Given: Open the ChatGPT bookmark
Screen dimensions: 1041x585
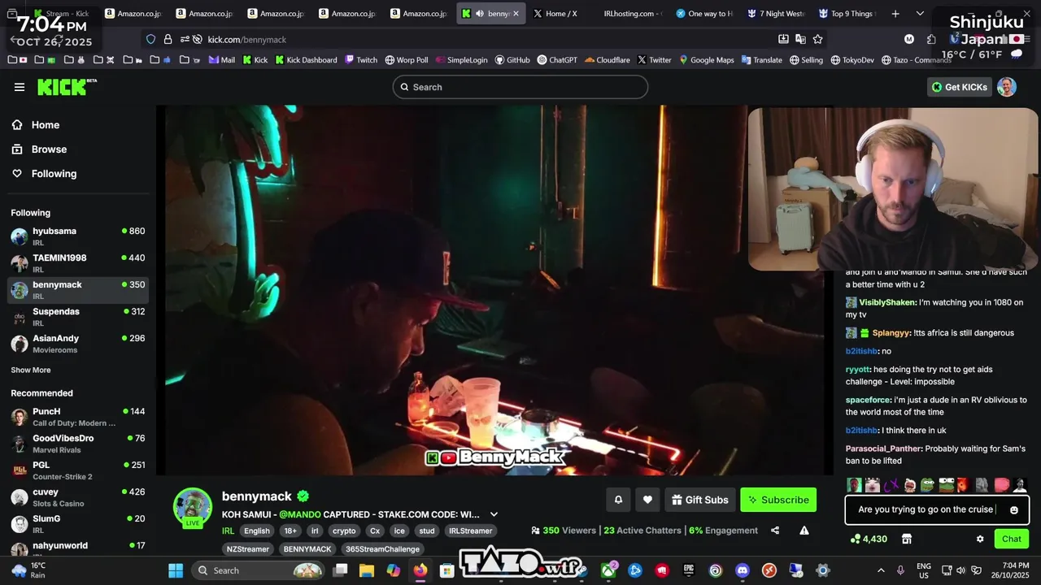Looking at the screenshot, I should click(558, 60).
